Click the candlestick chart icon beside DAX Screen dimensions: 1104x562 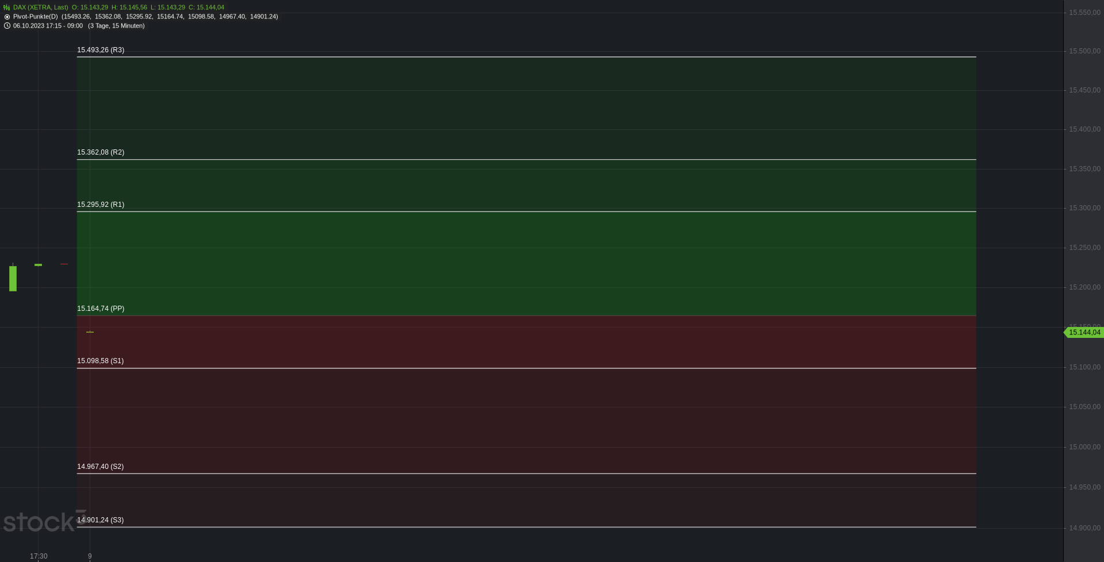(6, 7)
